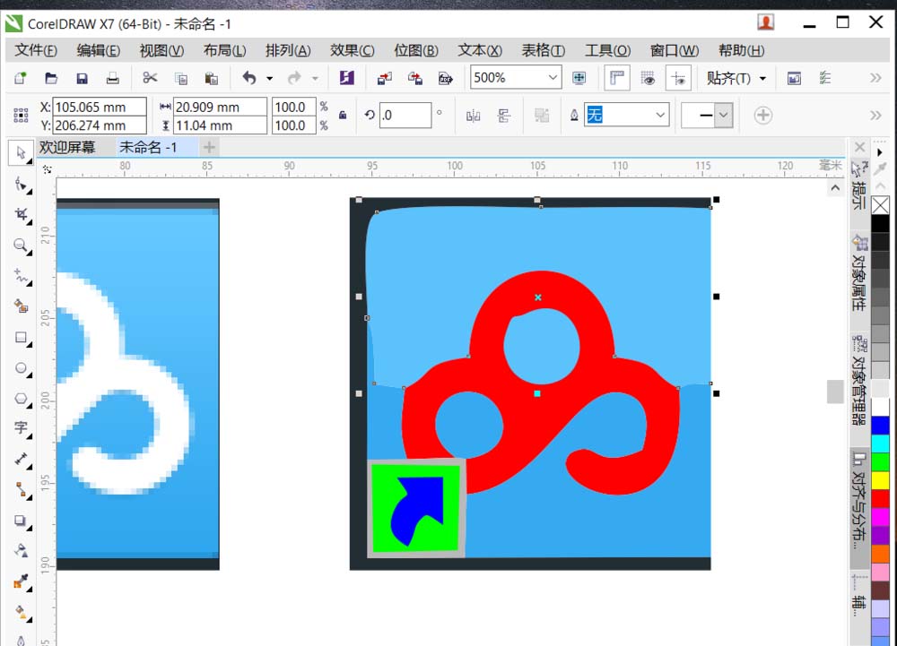Switch to the 欢迎屏幕 tab

point(67,147)
